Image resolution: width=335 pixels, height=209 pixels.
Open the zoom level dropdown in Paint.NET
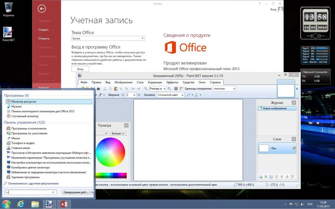click(x=158, y=88)
